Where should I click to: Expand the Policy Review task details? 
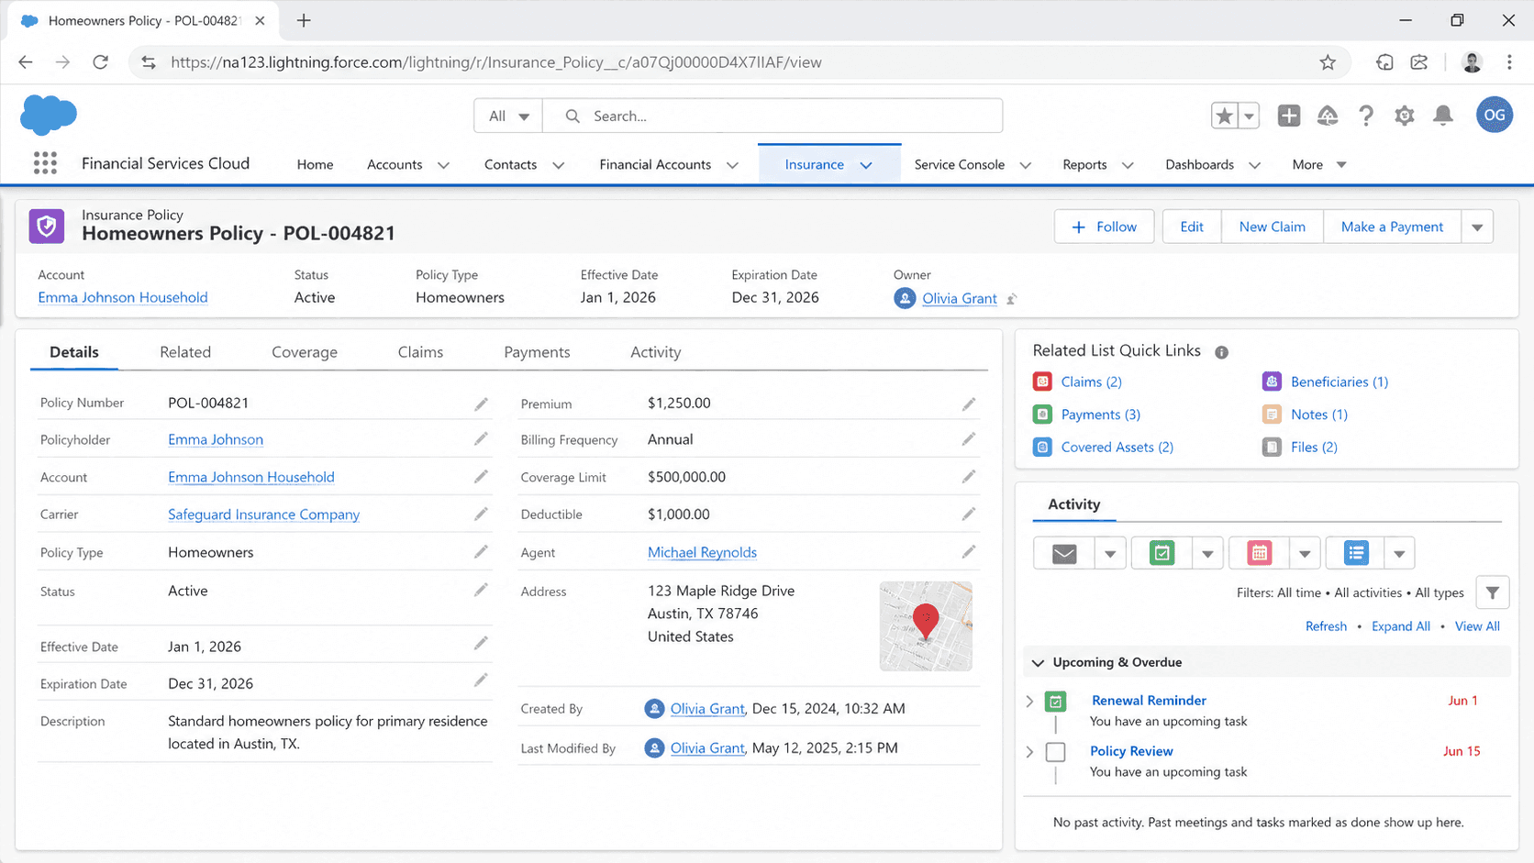pos(1029,752)
